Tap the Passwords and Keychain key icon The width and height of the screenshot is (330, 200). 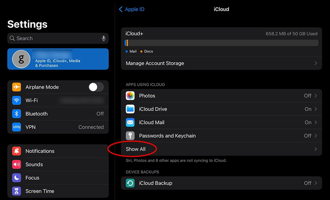pos(130,136)
